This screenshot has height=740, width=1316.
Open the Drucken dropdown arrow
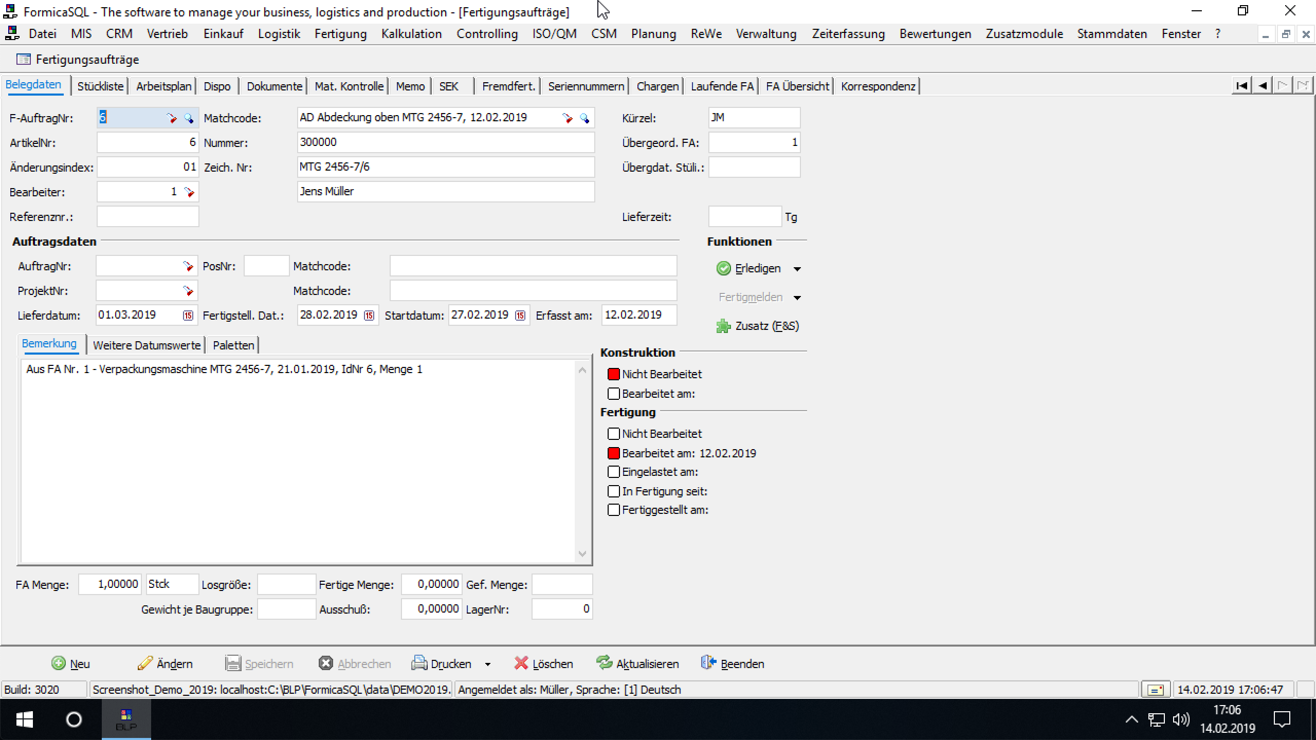point(488,664)
